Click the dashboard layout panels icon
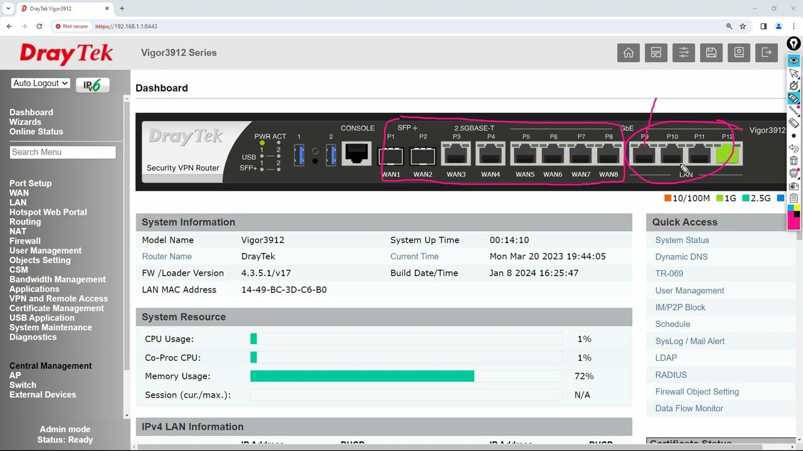Screen dimensions: 803x451 tap(656, 53)
